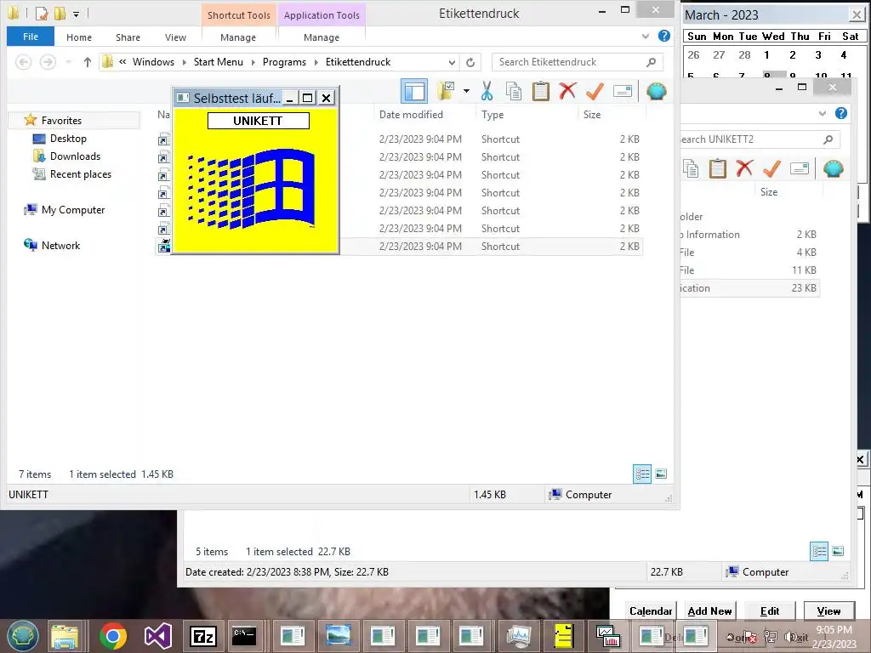Expand breadcrumb arrow after Programs
871x653 pixels.
(x=316, y=62)
